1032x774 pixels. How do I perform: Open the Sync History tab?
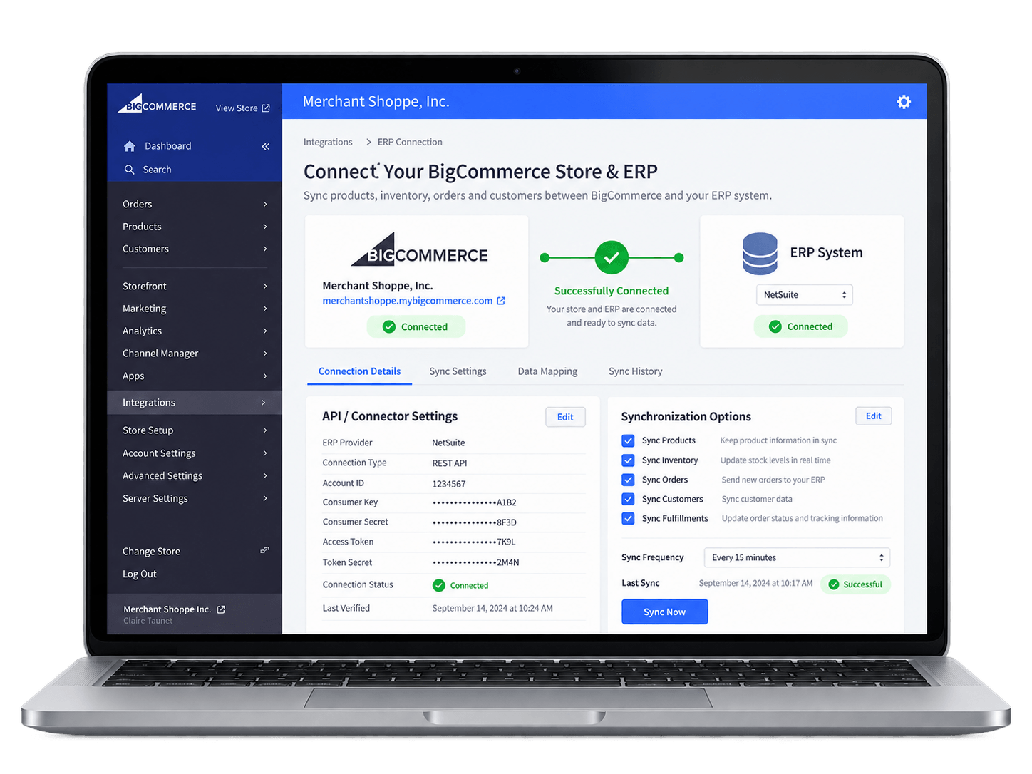(635, 371)
